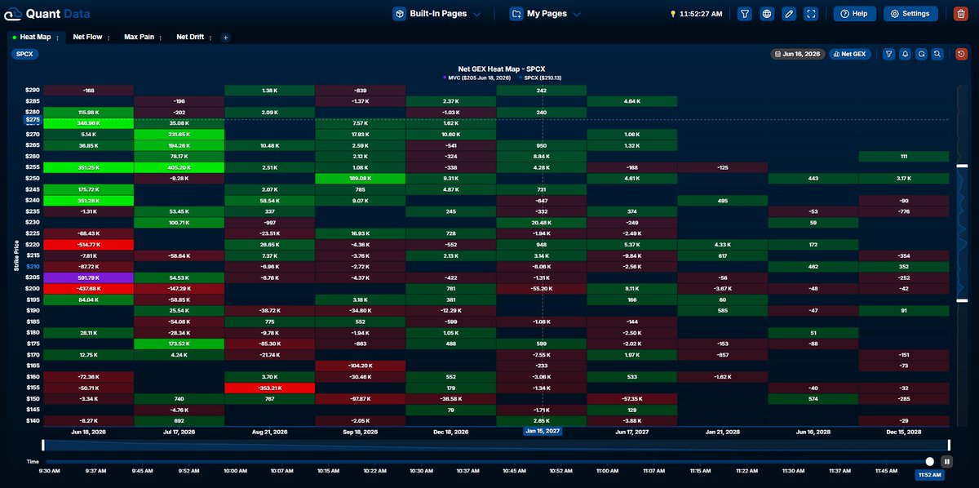Open the Jun 16, 2026 date picker
Image resolution: width=979 pixels, height=488 pixels.
pyautogui.click(x=798, y=54)
